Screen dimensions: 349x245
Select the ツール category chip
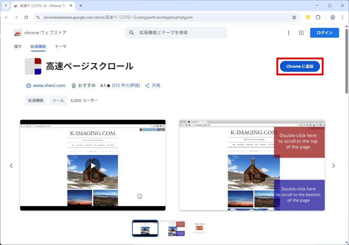[58, 101]
